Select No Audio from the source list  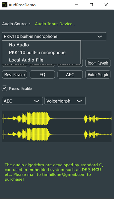coord(41,45)
